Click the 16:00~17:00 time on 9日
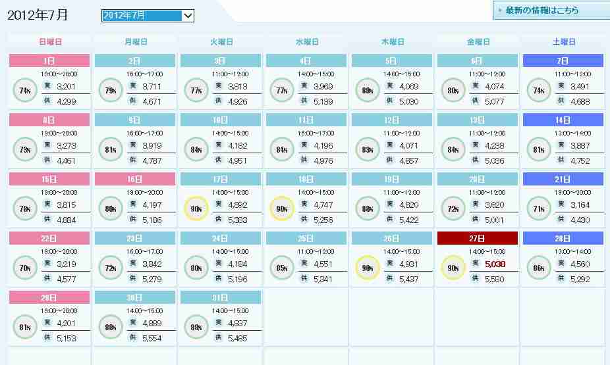 pos(145,134)
